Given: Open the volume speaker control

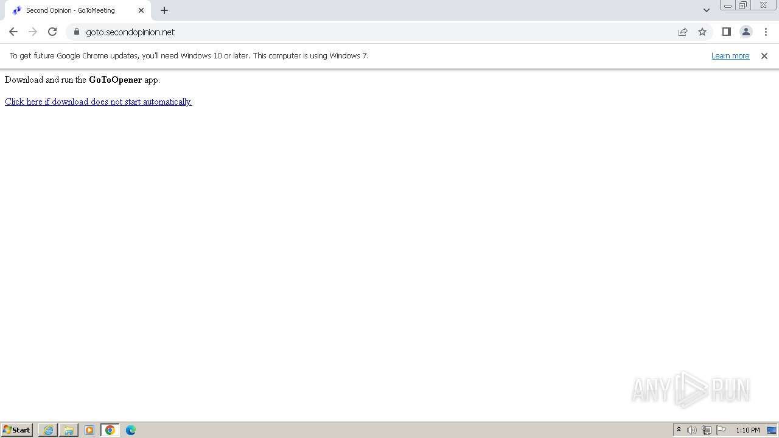Looking at the screenshot, I should click(x=692, y=430).
